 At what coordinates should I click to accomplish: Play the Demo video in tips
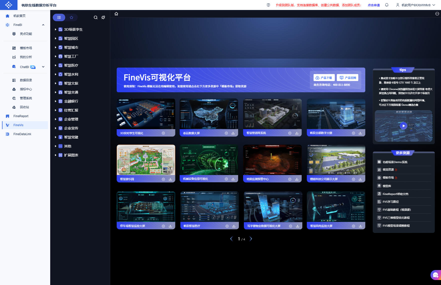404,126
